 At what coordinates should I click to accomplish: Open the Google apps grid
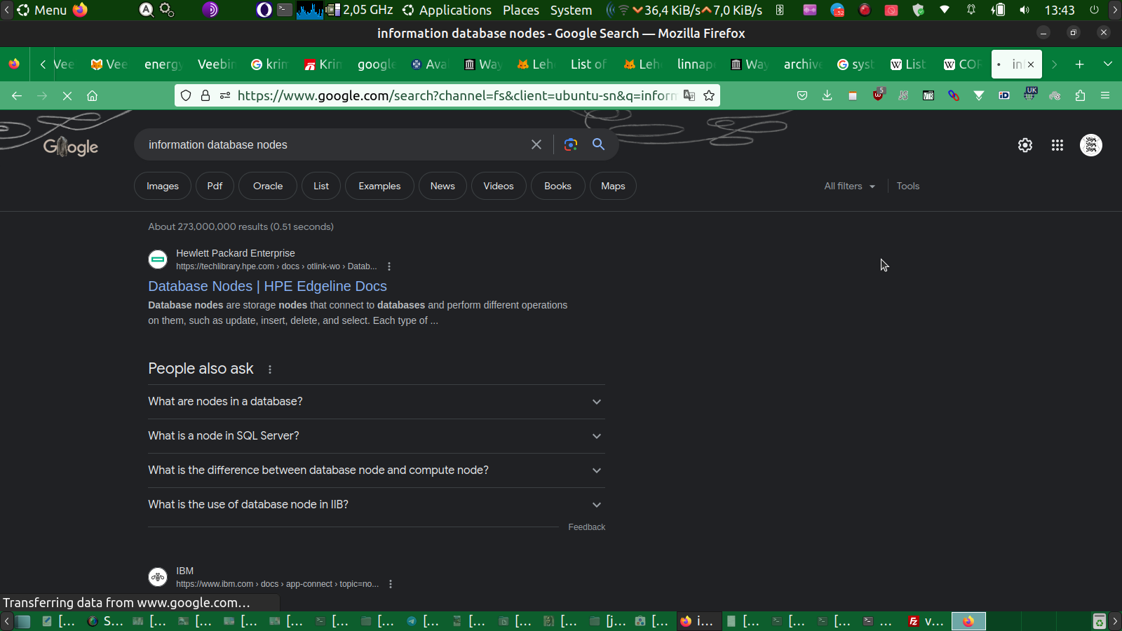[1057, 145]
